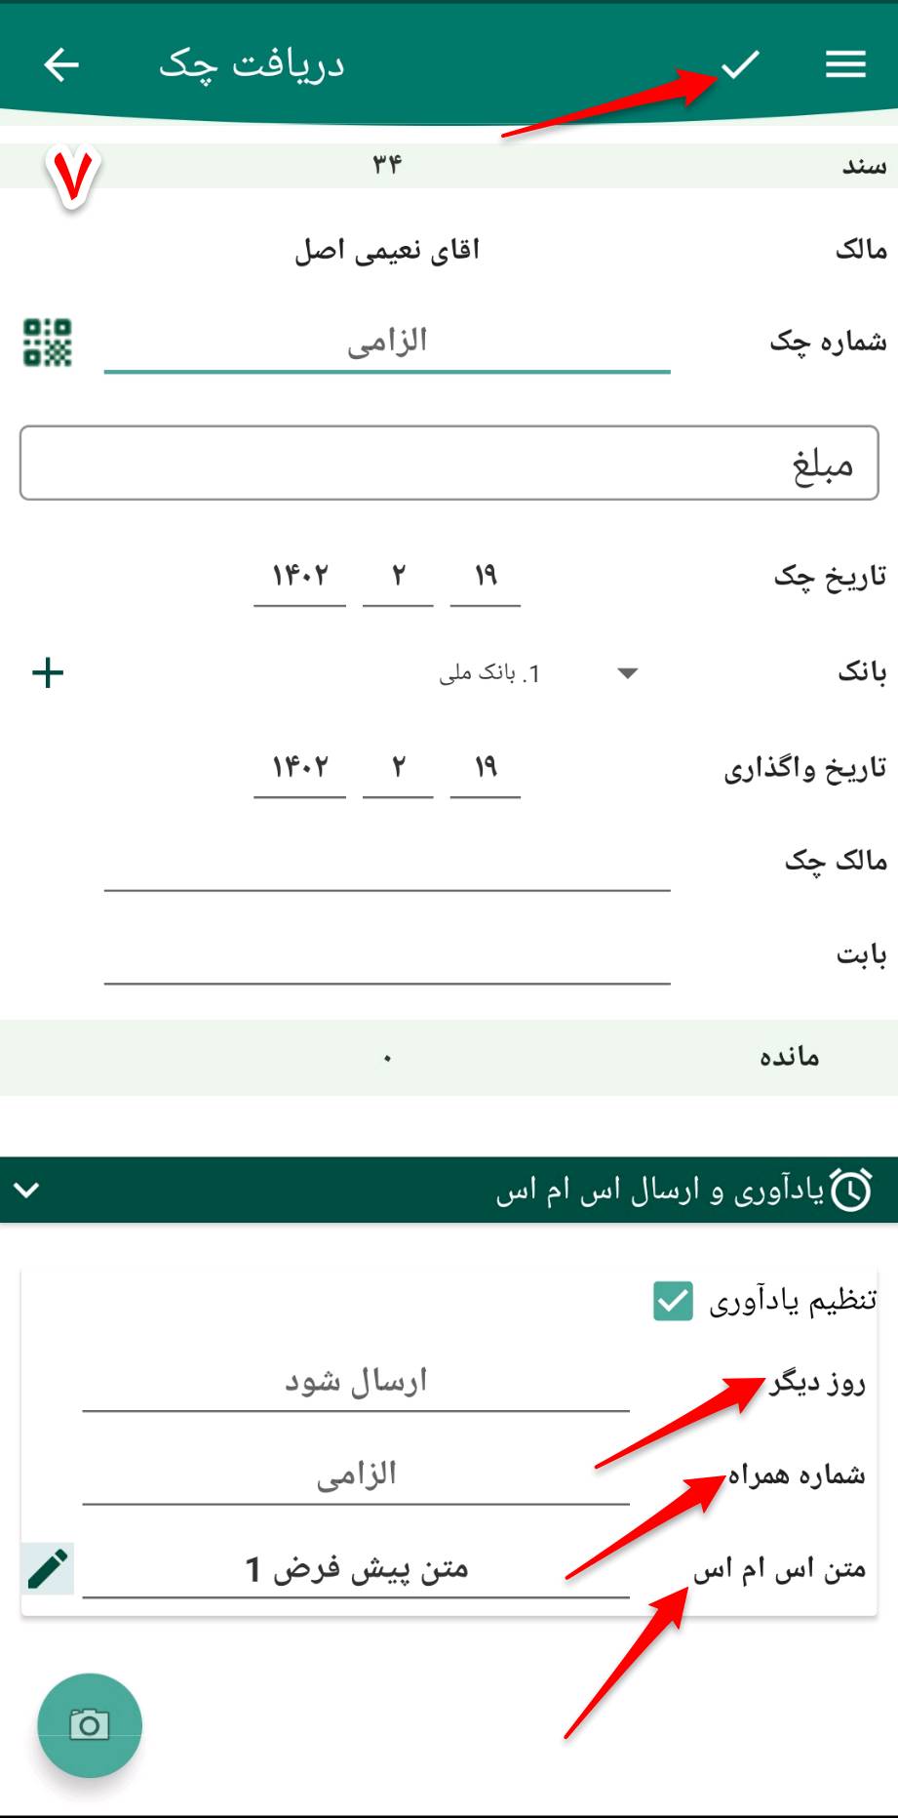The height and width of the screenshot is (1818, 898).
Task: Go back using the arrow icon
Action: coord(59,64)
